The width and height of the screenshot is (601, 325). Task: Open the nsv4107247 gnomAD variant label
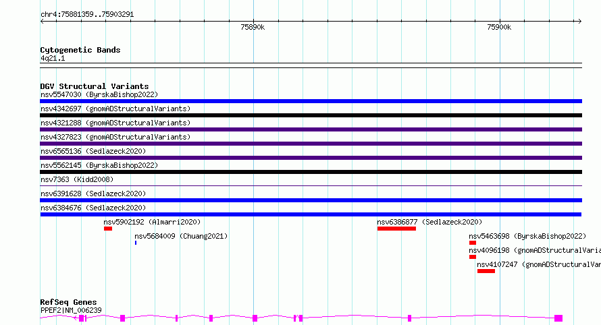(539, 264)
